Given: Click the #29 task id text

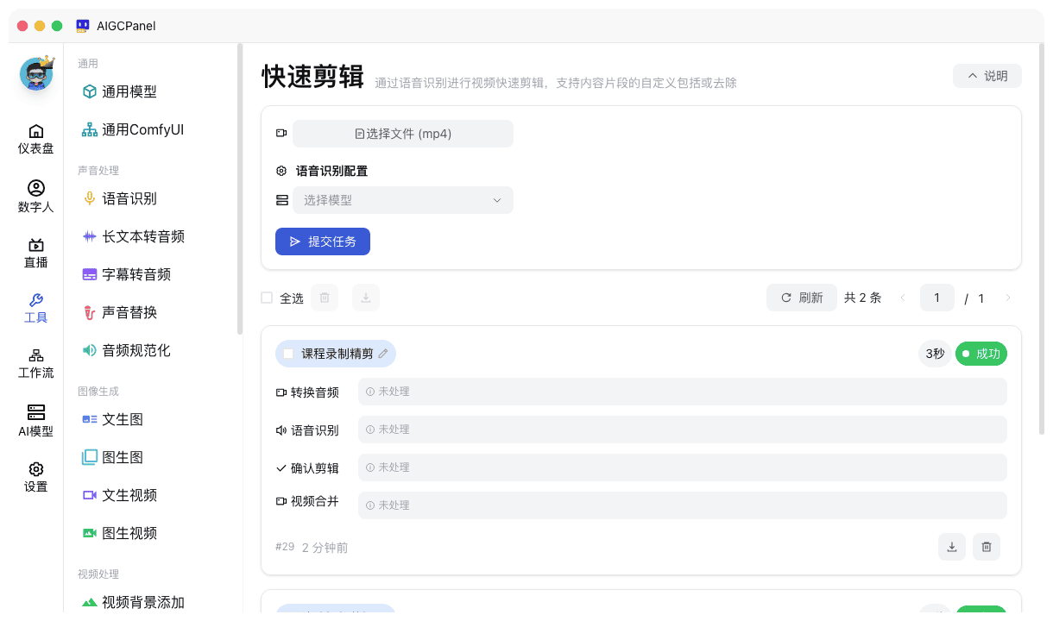Looking at the screenshot, I should (x=285, y=547).
